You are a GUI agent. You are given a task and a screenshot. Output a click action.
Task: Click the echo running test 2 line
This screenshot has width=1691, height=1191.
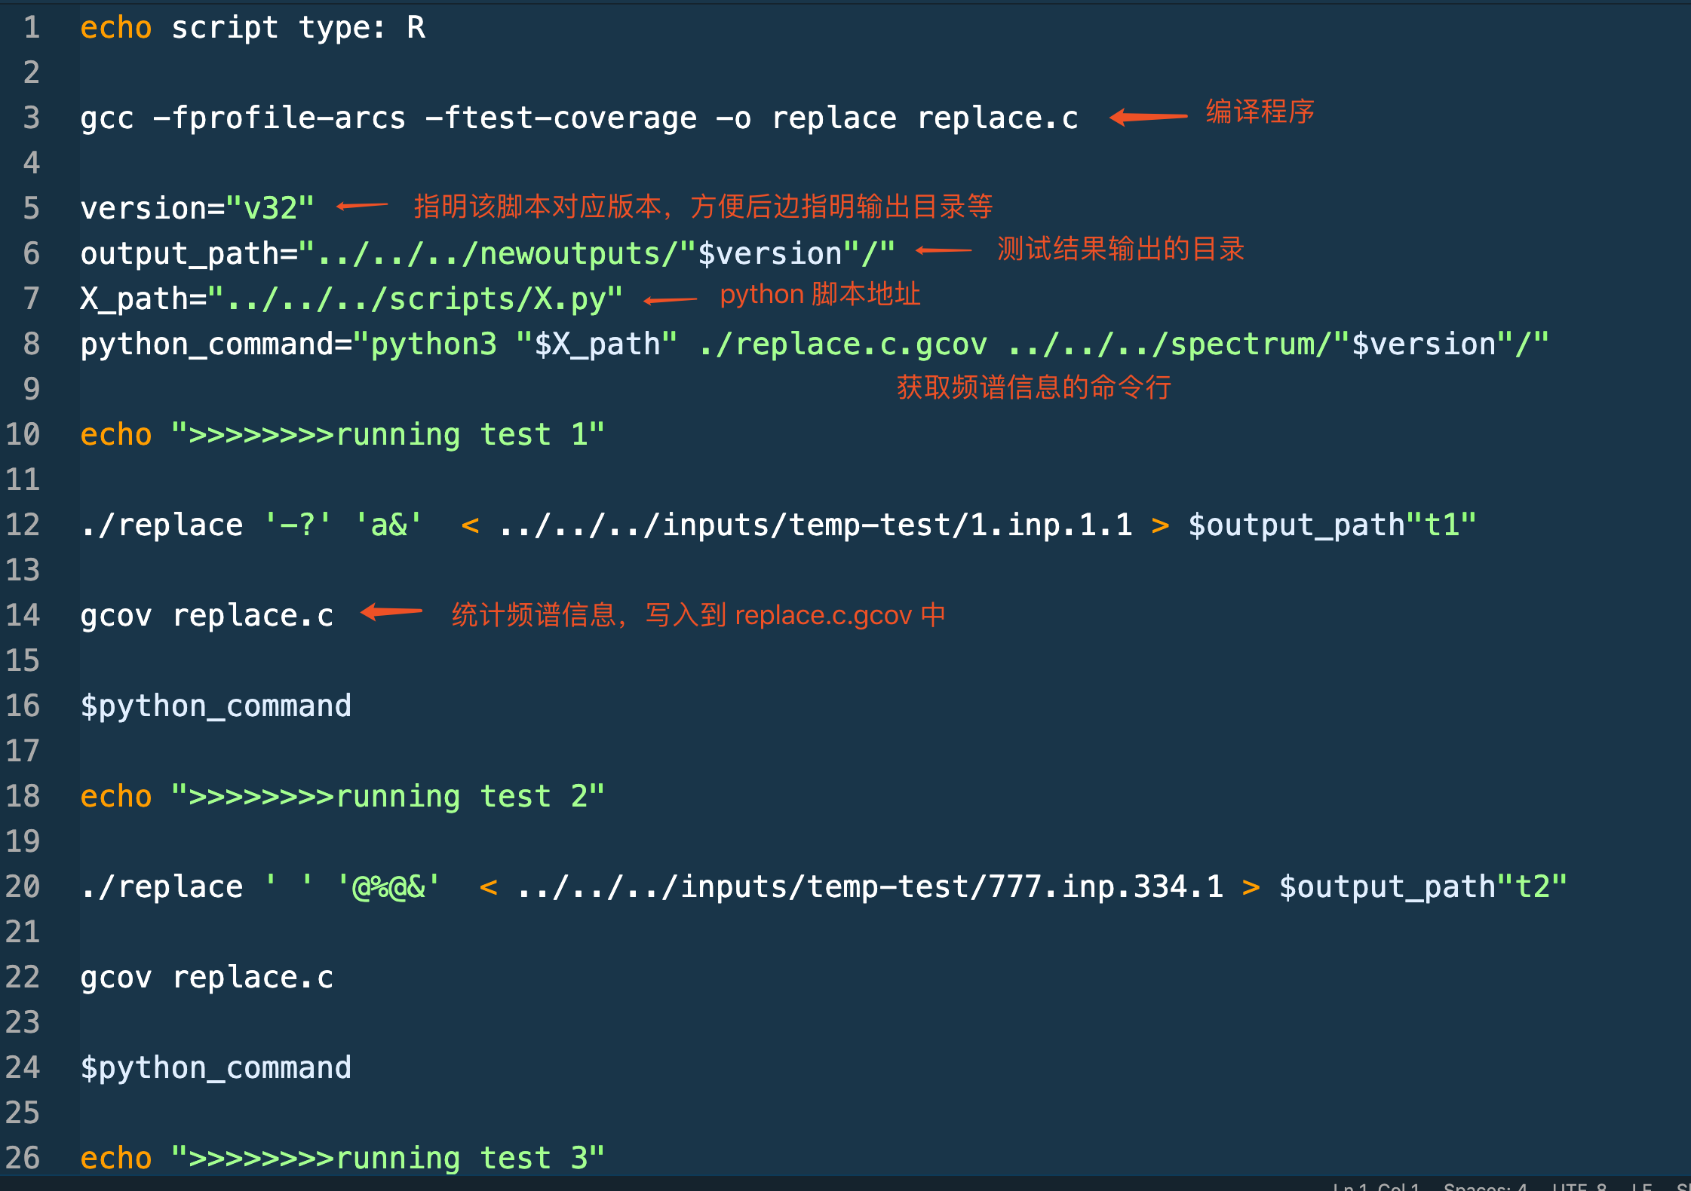click(342, 797)
